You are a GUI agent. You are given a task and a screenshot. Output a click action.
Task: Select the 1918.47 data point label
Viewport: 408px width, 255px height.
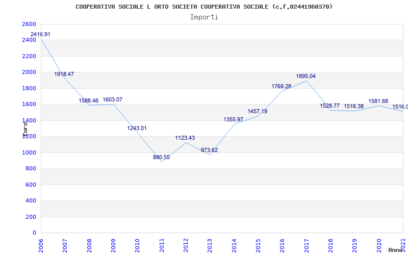coord(64,74)
